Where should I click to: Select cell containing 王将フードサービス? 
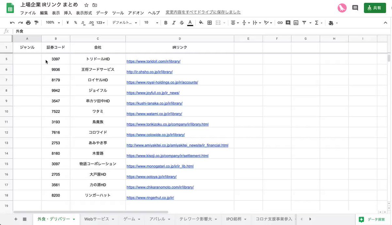point(98,70)
